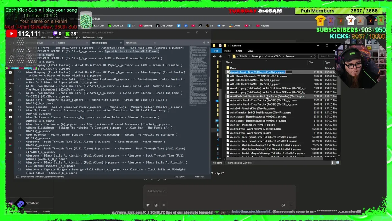The image size is (392, 221).
Task: Open the OAuth 2.1 bookmark
Action: pos(116,26)
